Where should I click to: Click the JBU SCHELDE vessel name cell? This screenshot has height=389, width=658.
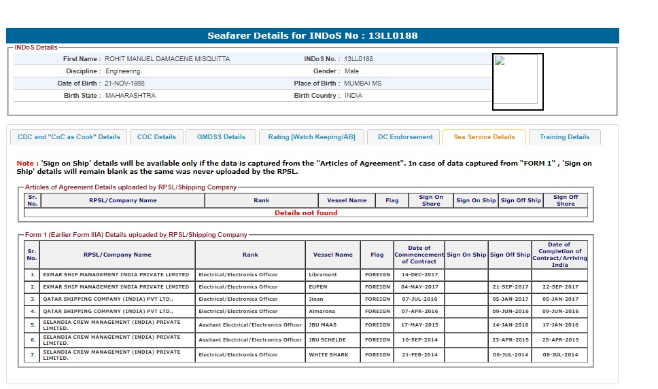(328, 339)
